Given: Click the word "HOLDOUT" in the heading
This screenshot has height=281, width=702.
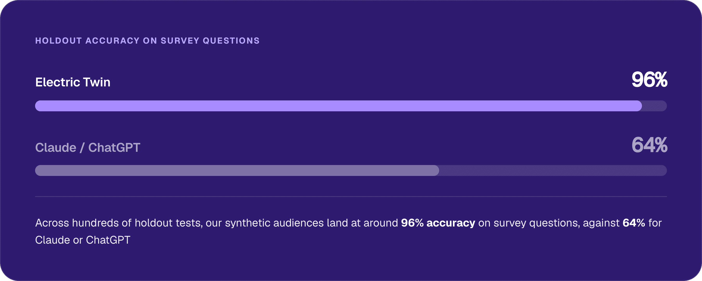Looking at the screenshot, I should click(x=58, y=41).
